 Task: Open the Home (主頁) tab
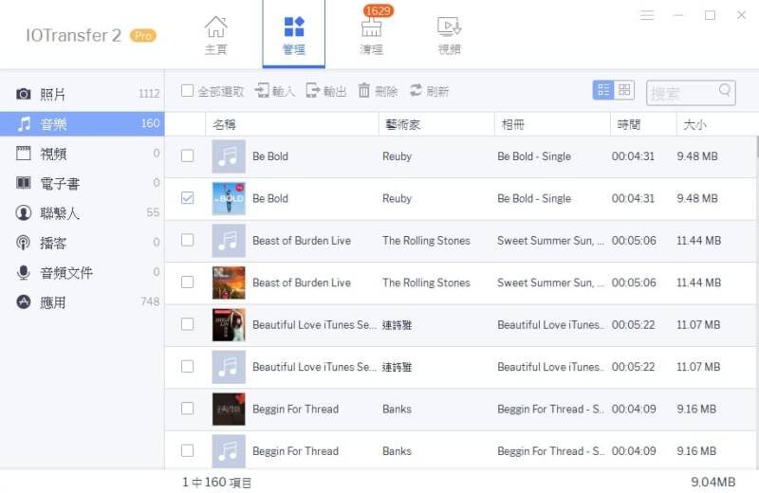tap(216, 35)
